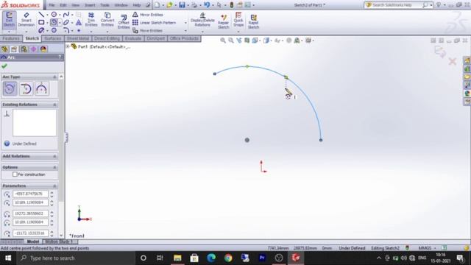Screen dimensions: 471x265
Task: Switch to the Sheet Metal tab
Action: pyautogui.click(x=78, y=38)
